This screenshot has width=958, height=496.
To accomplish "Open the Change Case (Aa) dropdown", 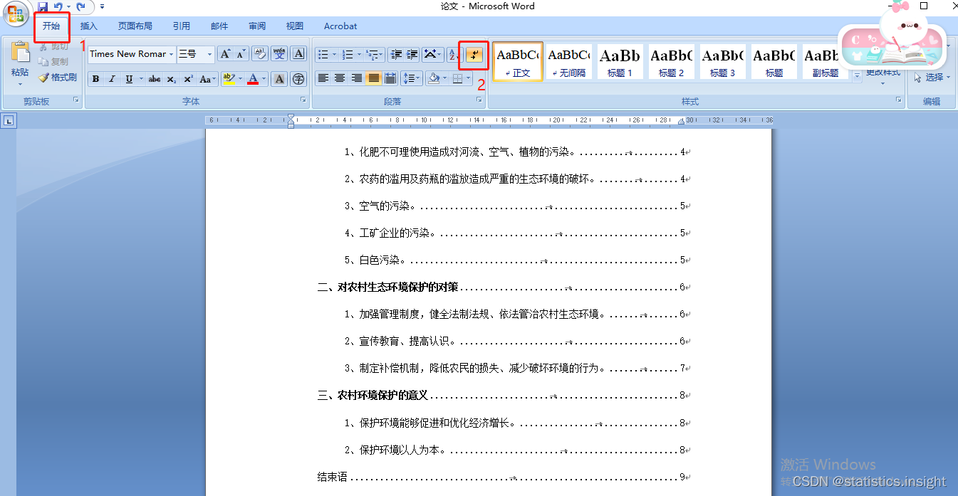I will [208, 79].
